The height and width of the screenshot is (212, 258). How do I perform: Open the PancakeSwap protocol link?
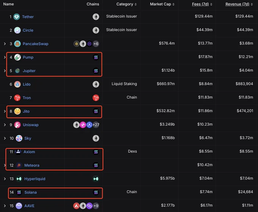[x=36, y=44]
